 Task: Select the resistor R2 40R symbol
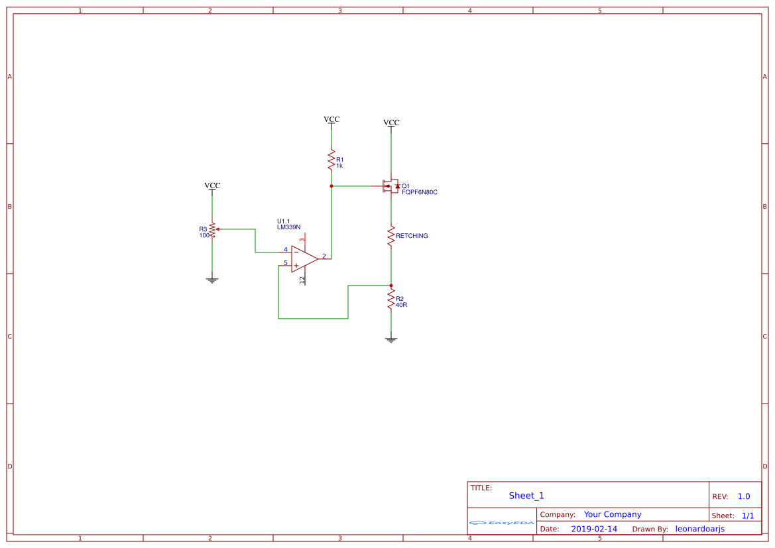point(390,300)
